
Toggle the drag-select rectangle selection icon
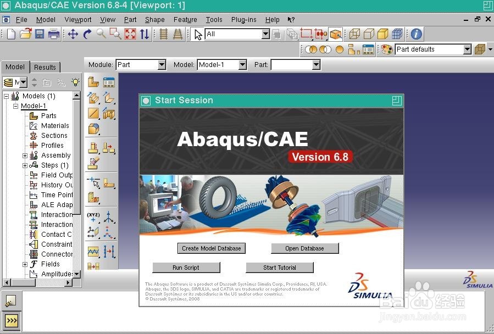[306, 34]
